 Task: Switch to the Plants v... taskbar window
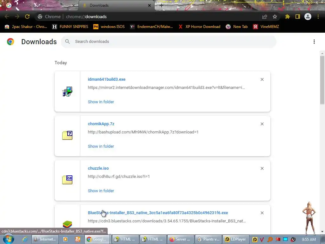208,239
